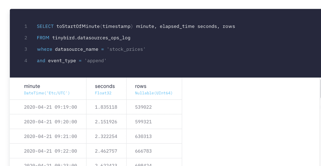Image resolution: width=321 pixels, height=166 pixels.
Task: Select the Float32 type label
Action: click(x=103, y=93)
